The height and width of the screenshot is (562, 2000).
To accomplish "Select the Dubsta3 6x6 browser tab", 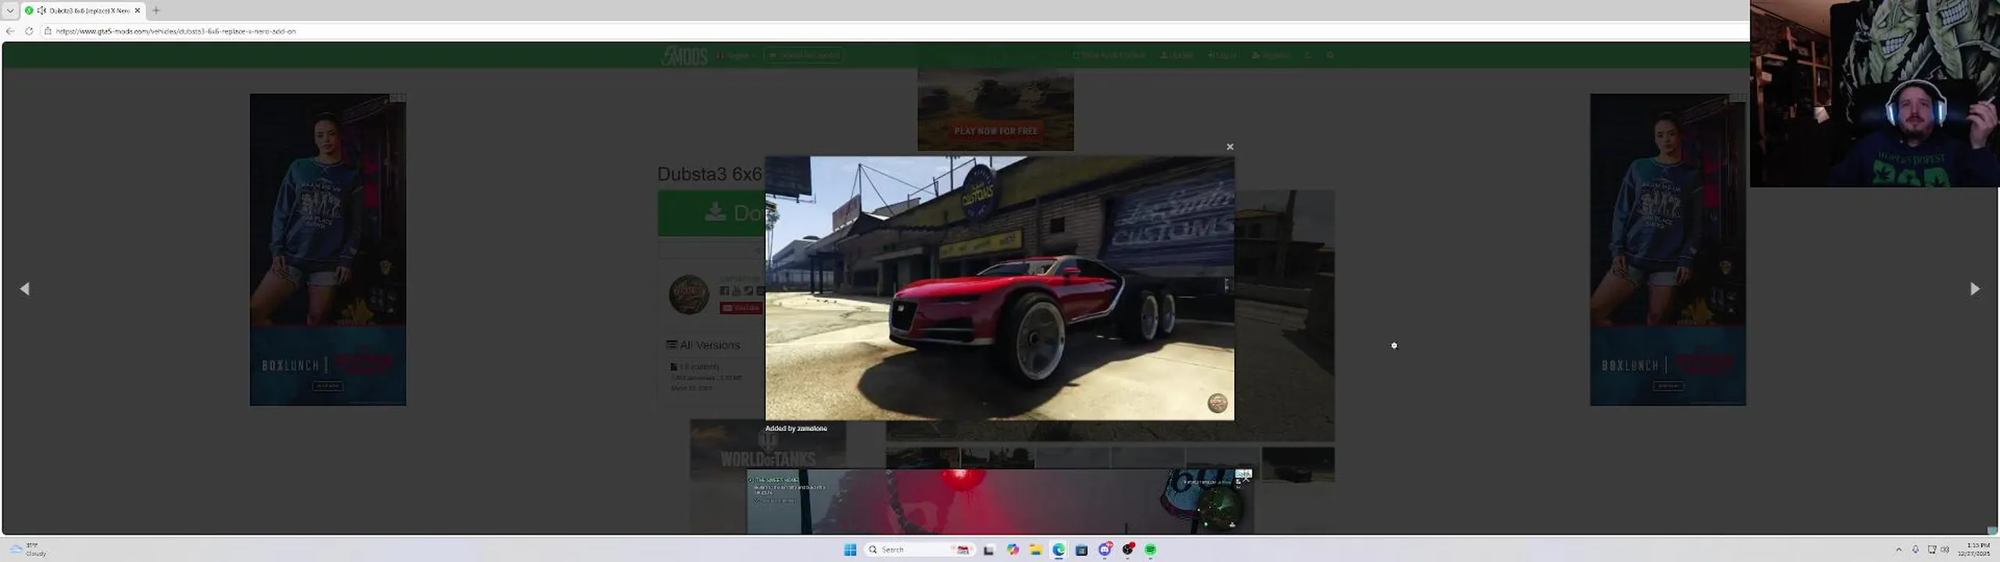I will click(82, 10).
